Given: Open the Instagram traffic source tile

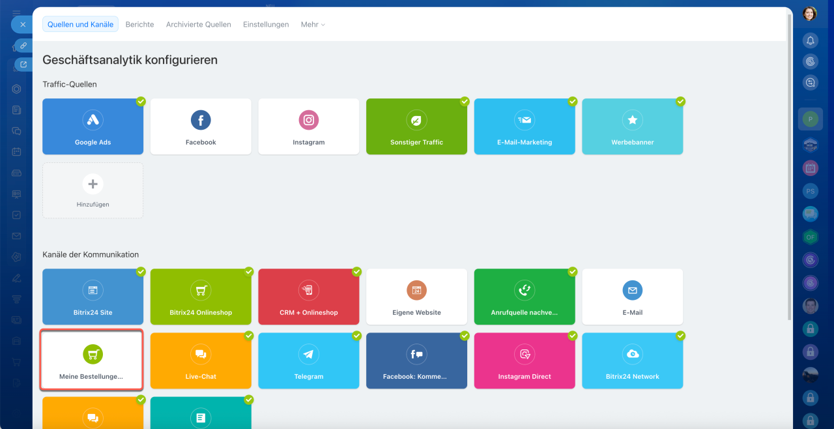Looking at the screenshot, I should 309,126.
